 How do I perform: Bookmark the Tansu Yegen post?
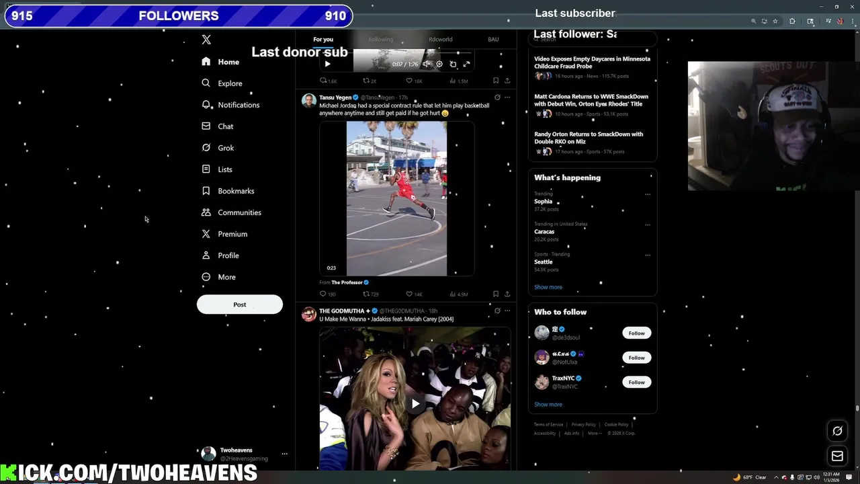pos(496,294)
